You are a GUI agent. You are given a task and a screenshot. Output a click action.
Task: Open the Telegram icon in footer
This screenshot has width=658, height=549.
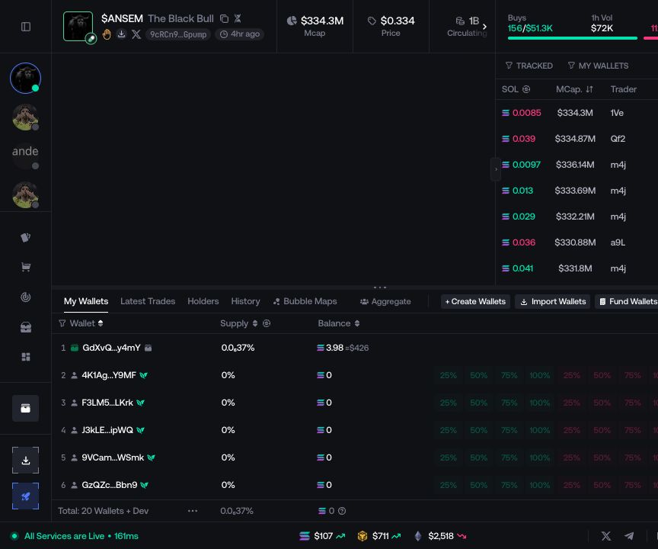point(628,535)
